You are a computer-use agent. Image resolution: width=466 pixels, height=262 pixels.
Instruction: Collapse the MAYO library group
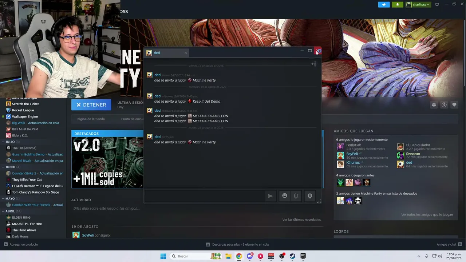click(x=3, y=199)
